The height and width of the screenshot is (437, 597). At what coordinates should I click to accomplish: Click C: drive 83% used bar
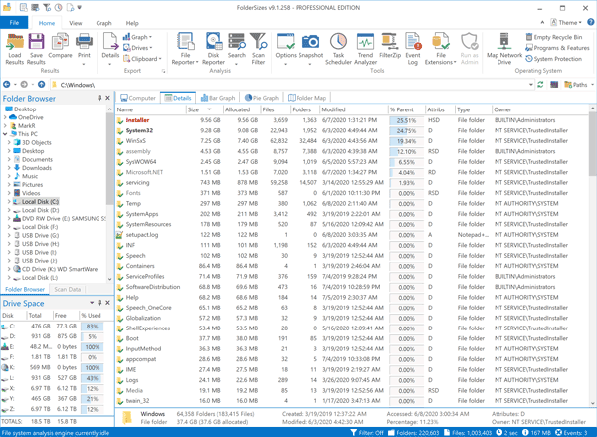92,327
